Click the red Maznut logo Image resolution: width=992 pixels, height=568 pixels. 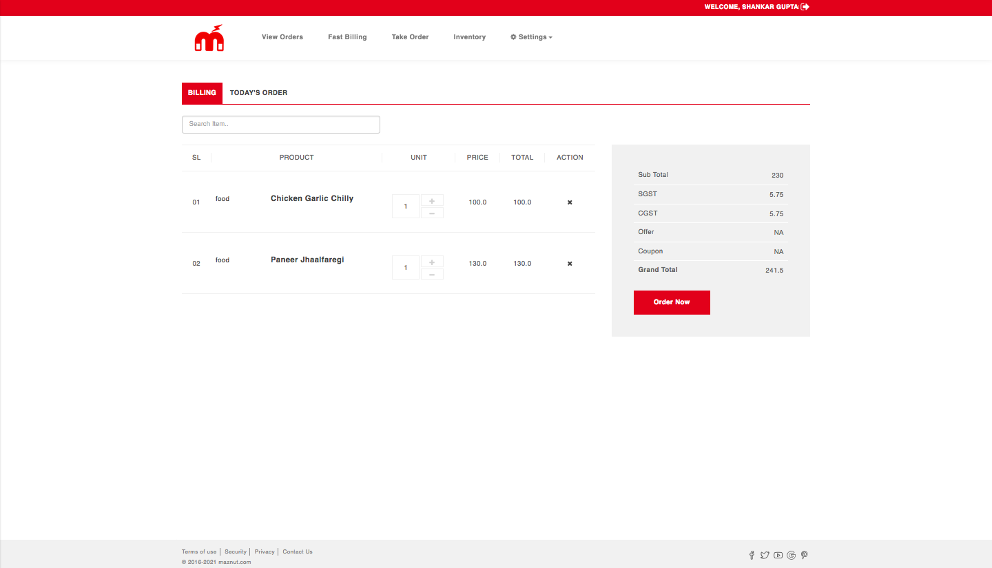pos(209,38)
